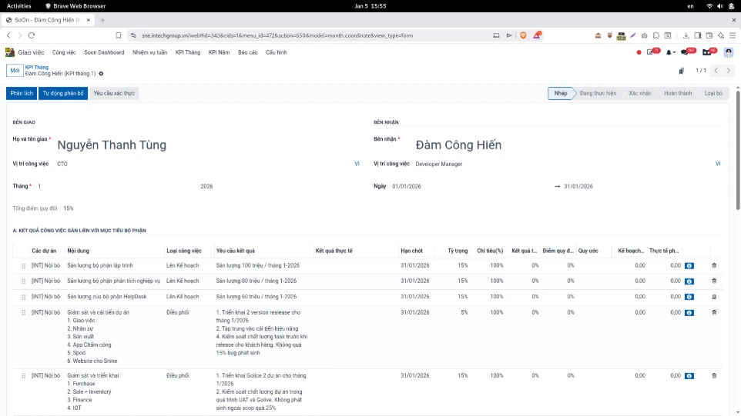The width and height of the screenshot is (741, 416).
Task: Go to the previous record with the left arrow
Action: pyautogui.click(x=716, y=71)
